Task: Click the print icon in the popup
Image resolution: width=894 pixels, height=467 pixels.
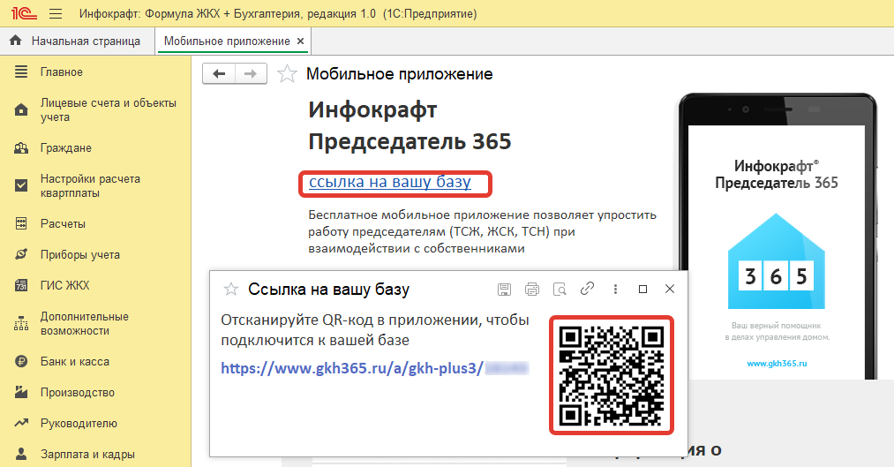Action: 532,289
